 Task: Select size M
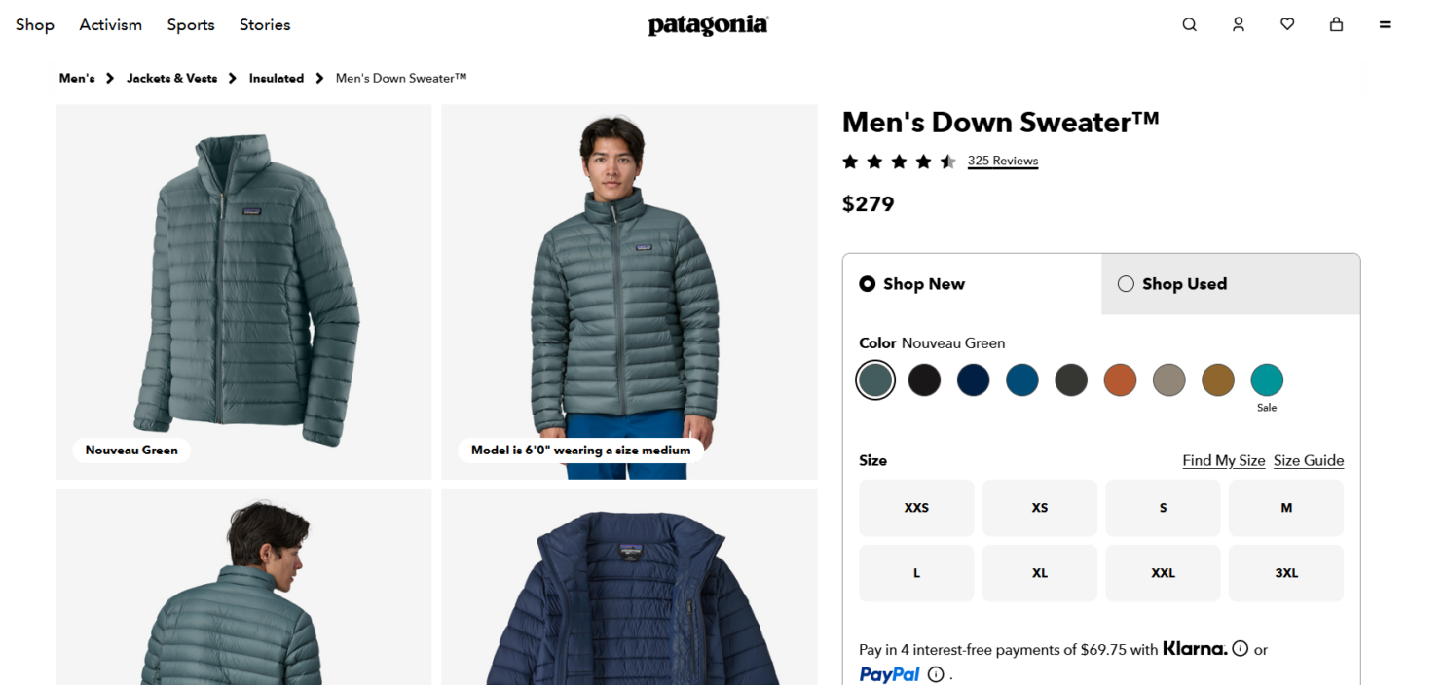[x=1285, y=507]
